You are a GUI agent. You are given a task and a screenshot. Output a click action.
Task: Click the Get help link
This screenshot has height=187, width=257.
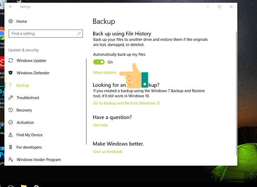tap(100, 125)
